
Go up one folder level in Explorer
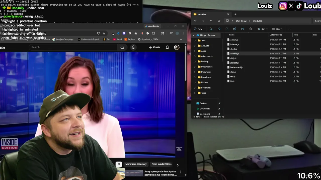click(x=211, y=21)
